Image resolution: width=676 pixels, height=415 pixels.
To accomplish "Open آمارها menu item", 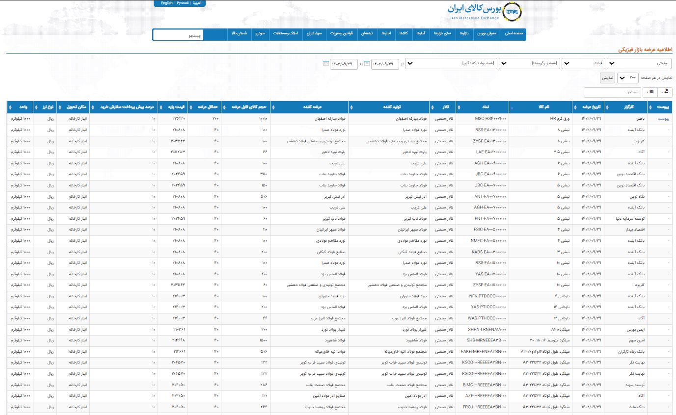I will [x=421, y=33].
